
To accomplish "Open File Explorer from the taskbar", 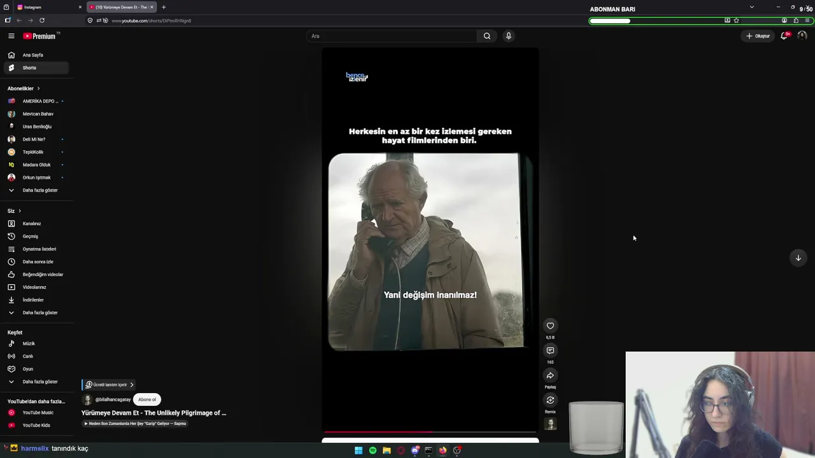I will [386, 450].
